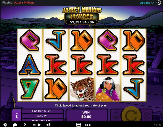Close the game with the X button
The image size is (163, 127).
click(x=159, y=3)
